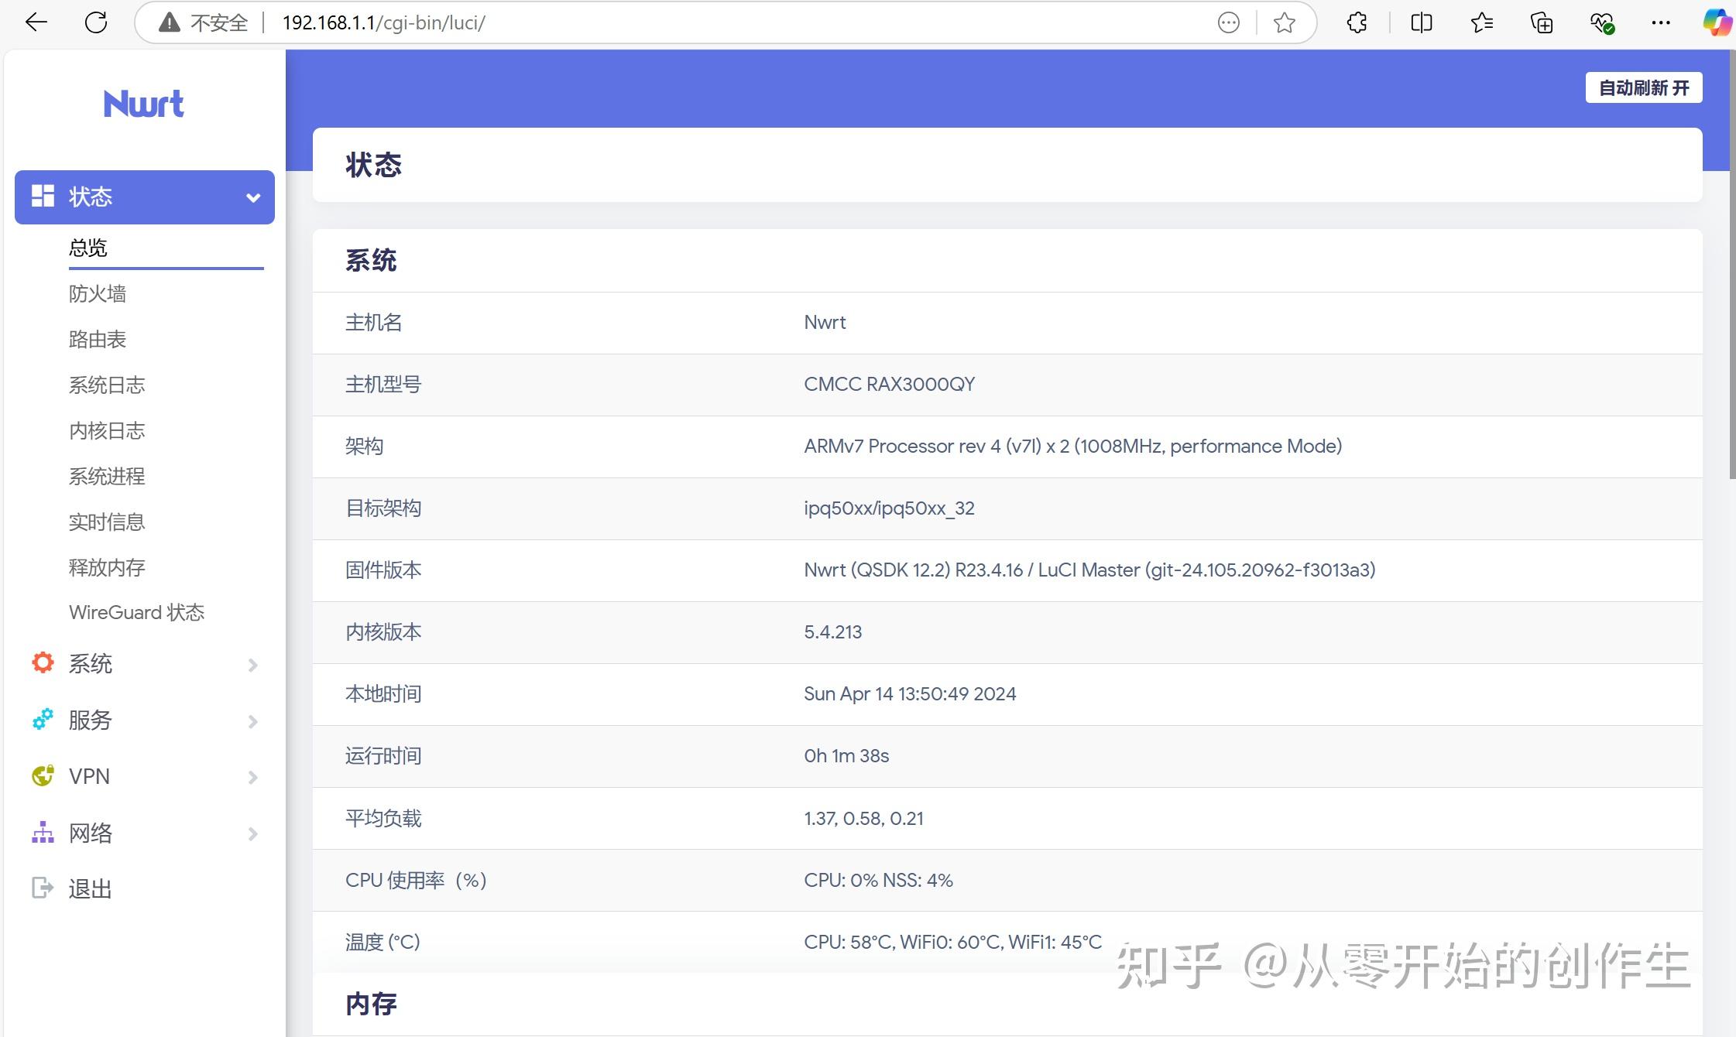Click the 退出 logout icon

click(42, 888)
